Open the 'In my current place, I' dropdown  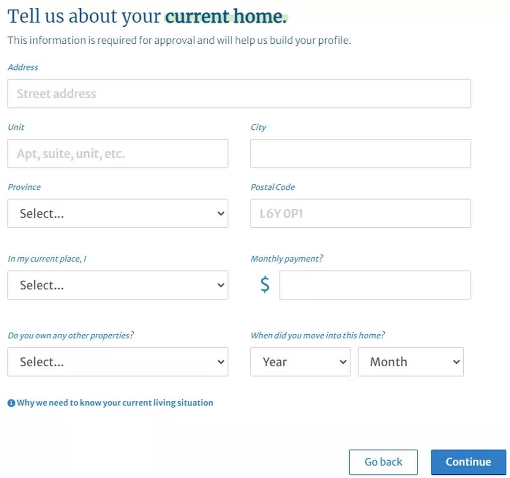pyautogui.click(x=118, y=285)
